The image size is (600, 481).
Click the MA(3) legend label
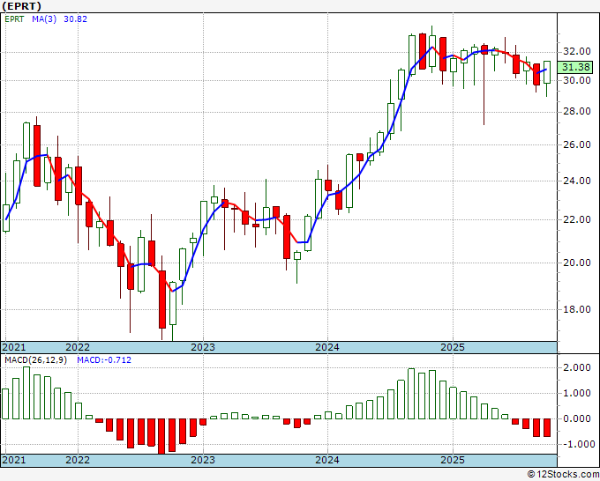tap(44, 19)
